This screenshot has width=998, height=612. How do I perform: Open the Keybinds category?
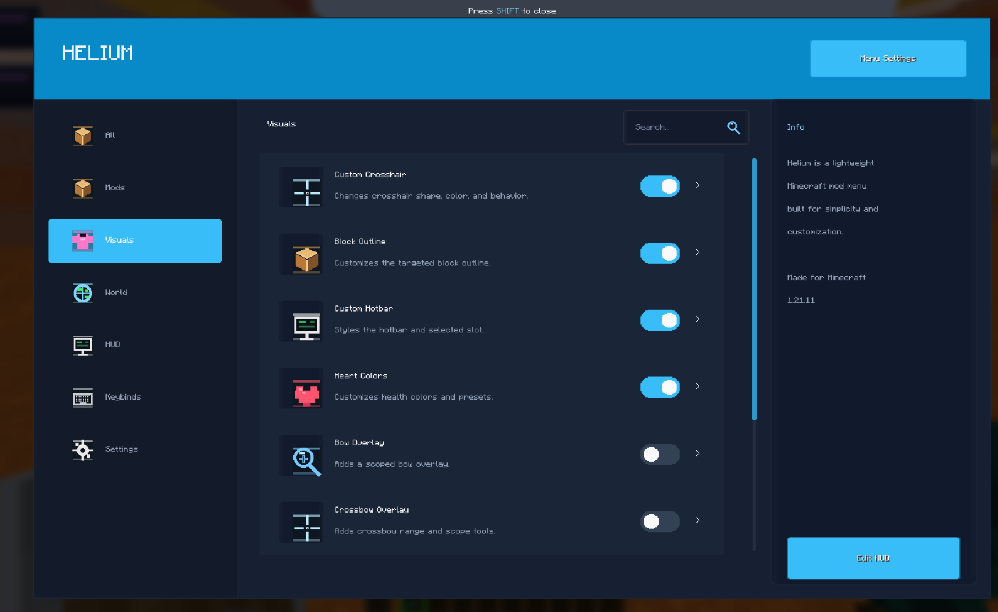point(135,398)
